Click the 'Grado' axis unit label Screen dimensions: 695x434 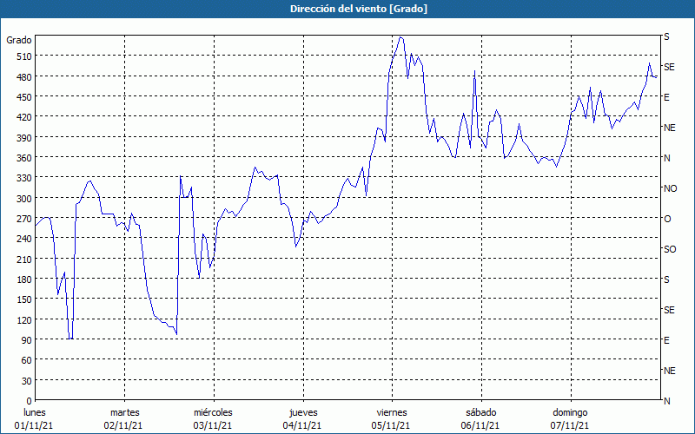19,40
